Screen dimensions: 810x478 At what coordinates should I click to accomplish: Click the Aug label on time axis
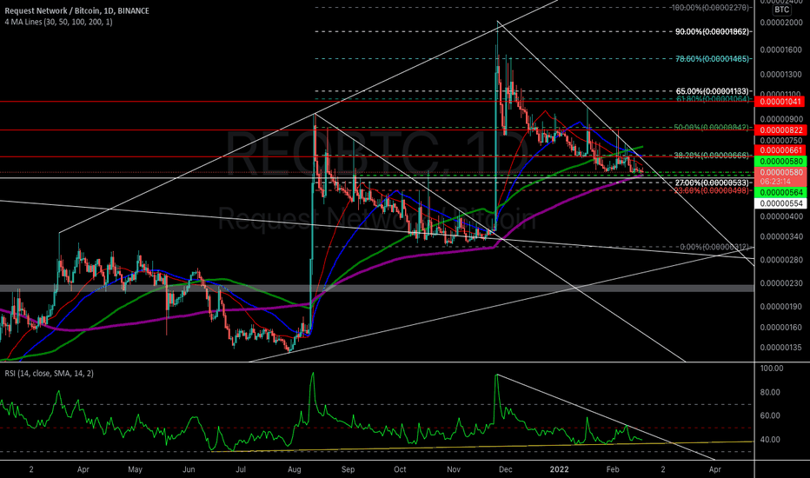295,469
